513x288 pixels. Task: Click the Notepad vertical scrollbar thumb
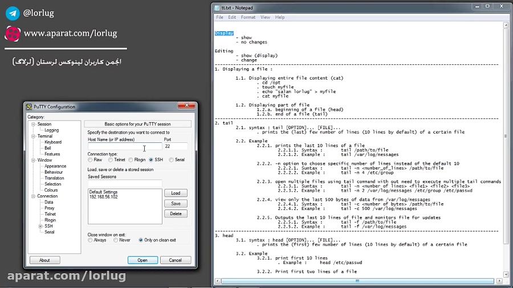point(506,136)
